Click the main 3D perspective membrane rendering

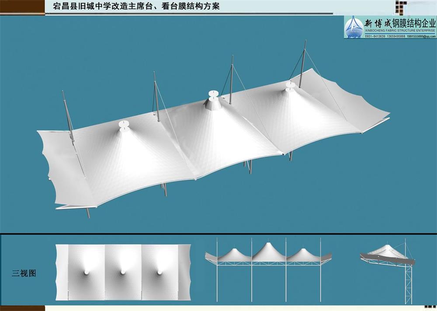213,130
